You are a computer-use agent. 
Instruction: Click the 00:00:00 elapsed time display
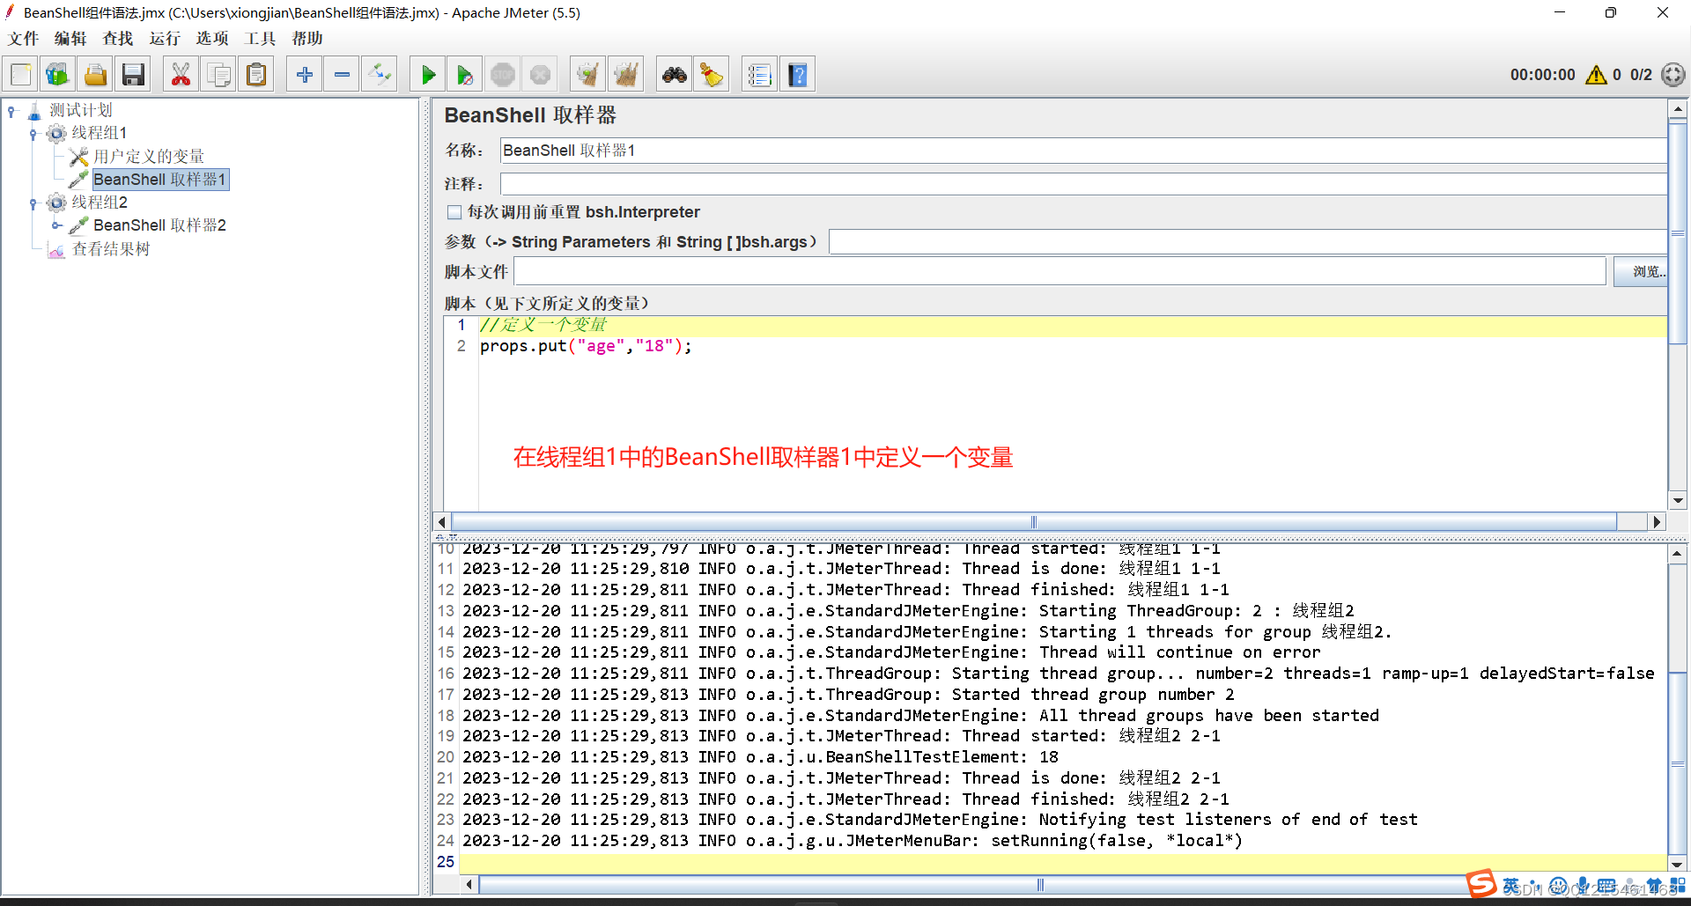[x=1542, y=75]
